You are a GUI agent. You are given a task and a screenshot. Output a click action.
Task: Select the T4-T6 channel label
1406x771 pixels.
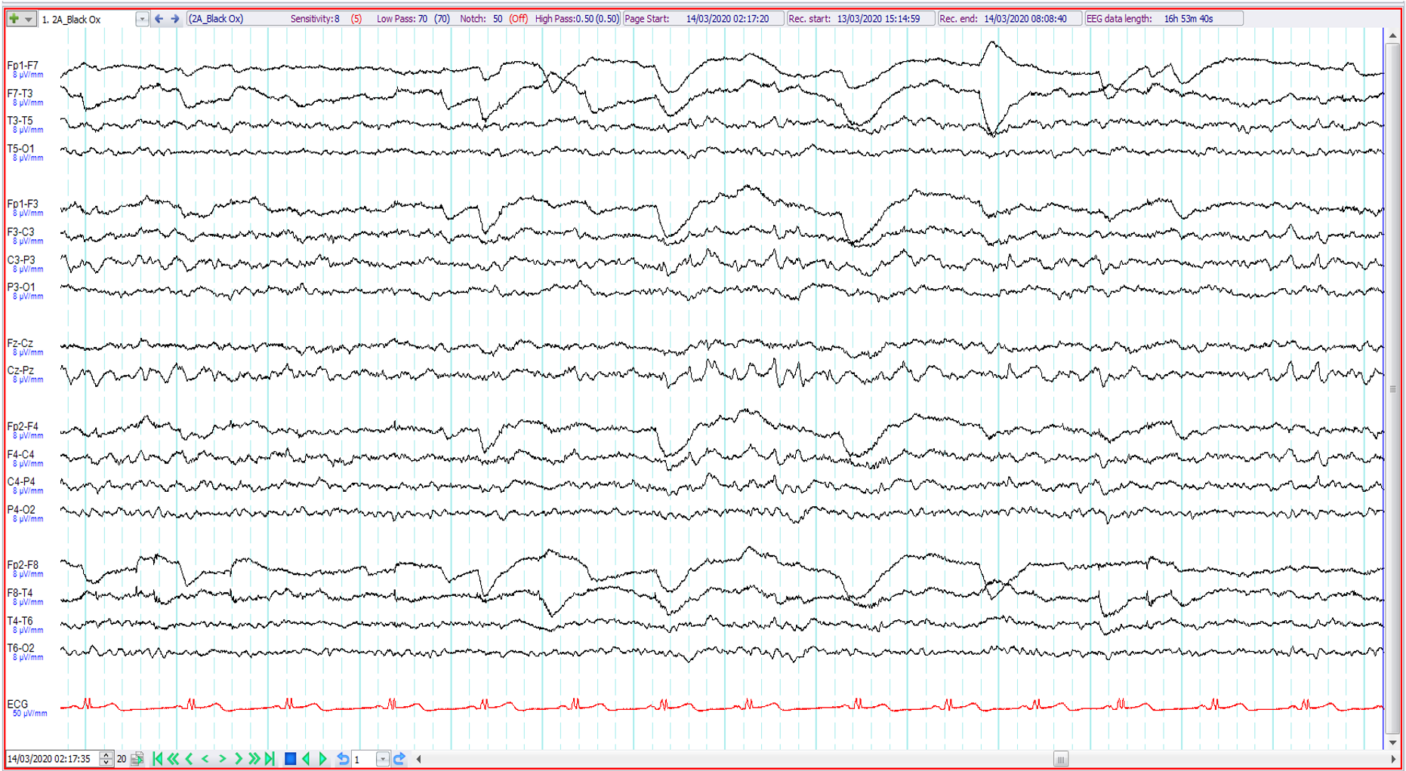pyautogui.click(x=20, y=621)
